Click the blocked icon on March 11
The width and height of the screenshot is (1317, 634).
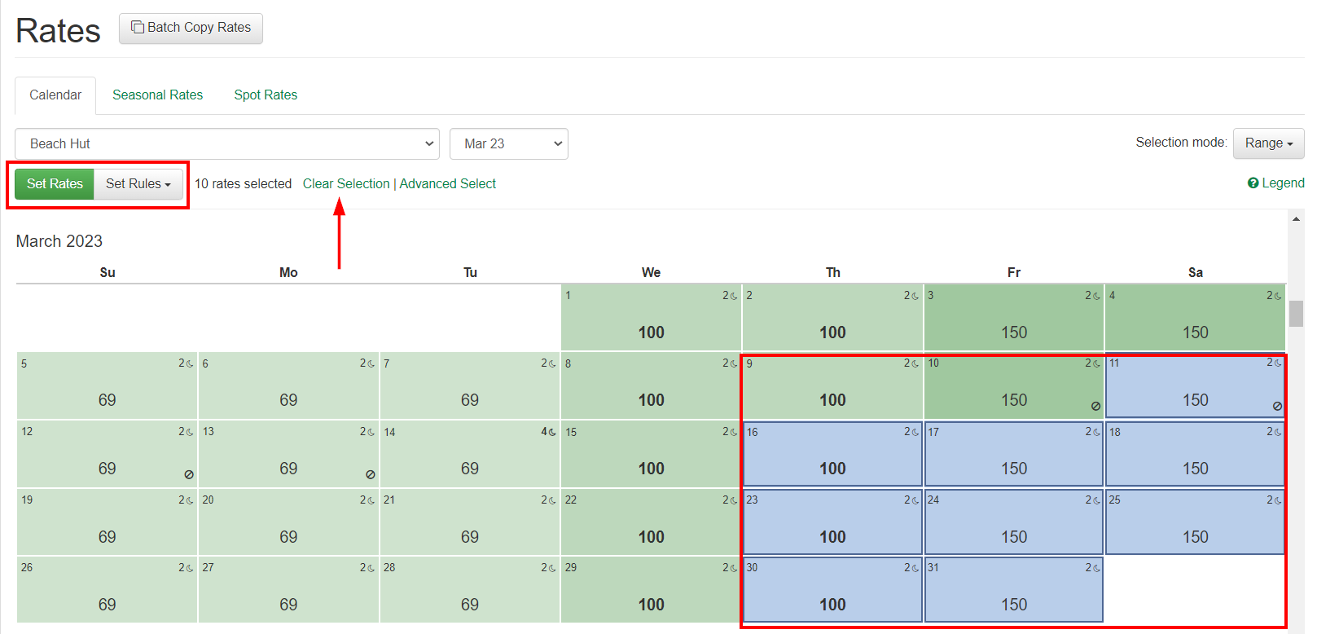point(1277,406)
